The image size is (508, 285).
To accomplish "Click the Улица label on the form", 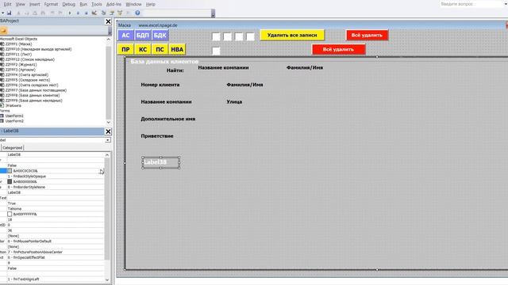I will pyautogui.click(x=234, y=102).
